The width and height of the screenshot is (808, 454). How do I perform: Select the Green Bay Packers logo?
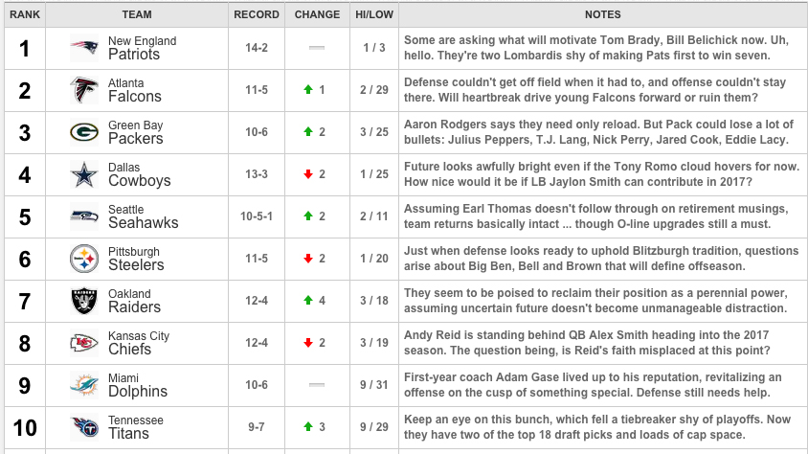coord(84,132)
